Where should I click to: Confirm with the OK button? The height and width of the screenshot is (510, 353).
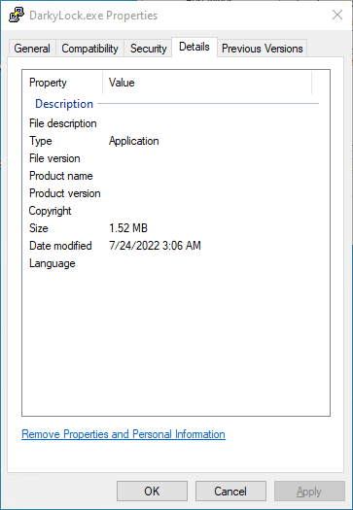click(152, 492)
